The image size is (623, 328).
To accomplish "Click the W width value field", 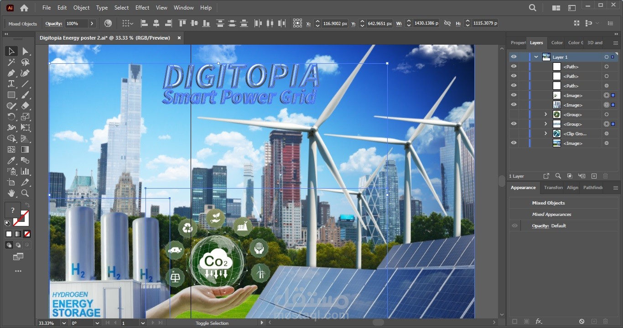I will coord(426,23).
